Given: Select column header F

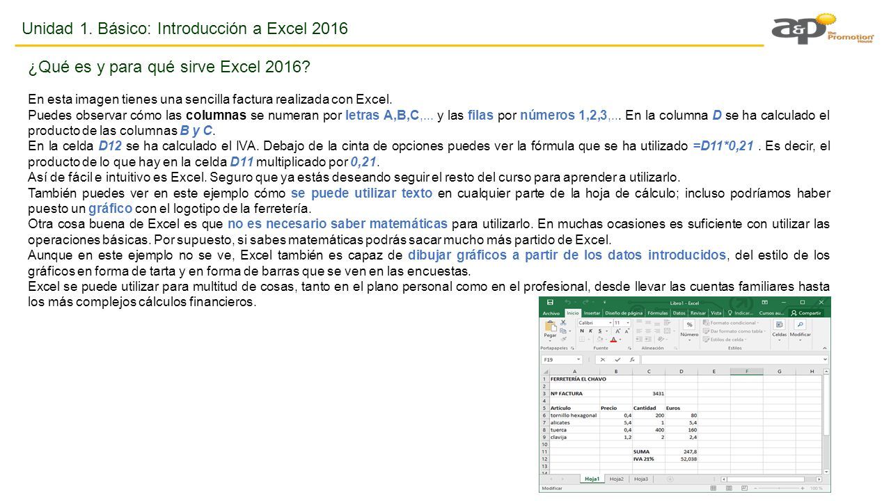Looking at the screenshot, I should click(x=747, y=372).
